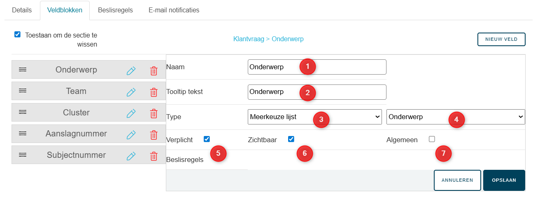Delete the Aanslagnummer field with trash icon
Screen dimensions: 547x197
coord(154,135)
